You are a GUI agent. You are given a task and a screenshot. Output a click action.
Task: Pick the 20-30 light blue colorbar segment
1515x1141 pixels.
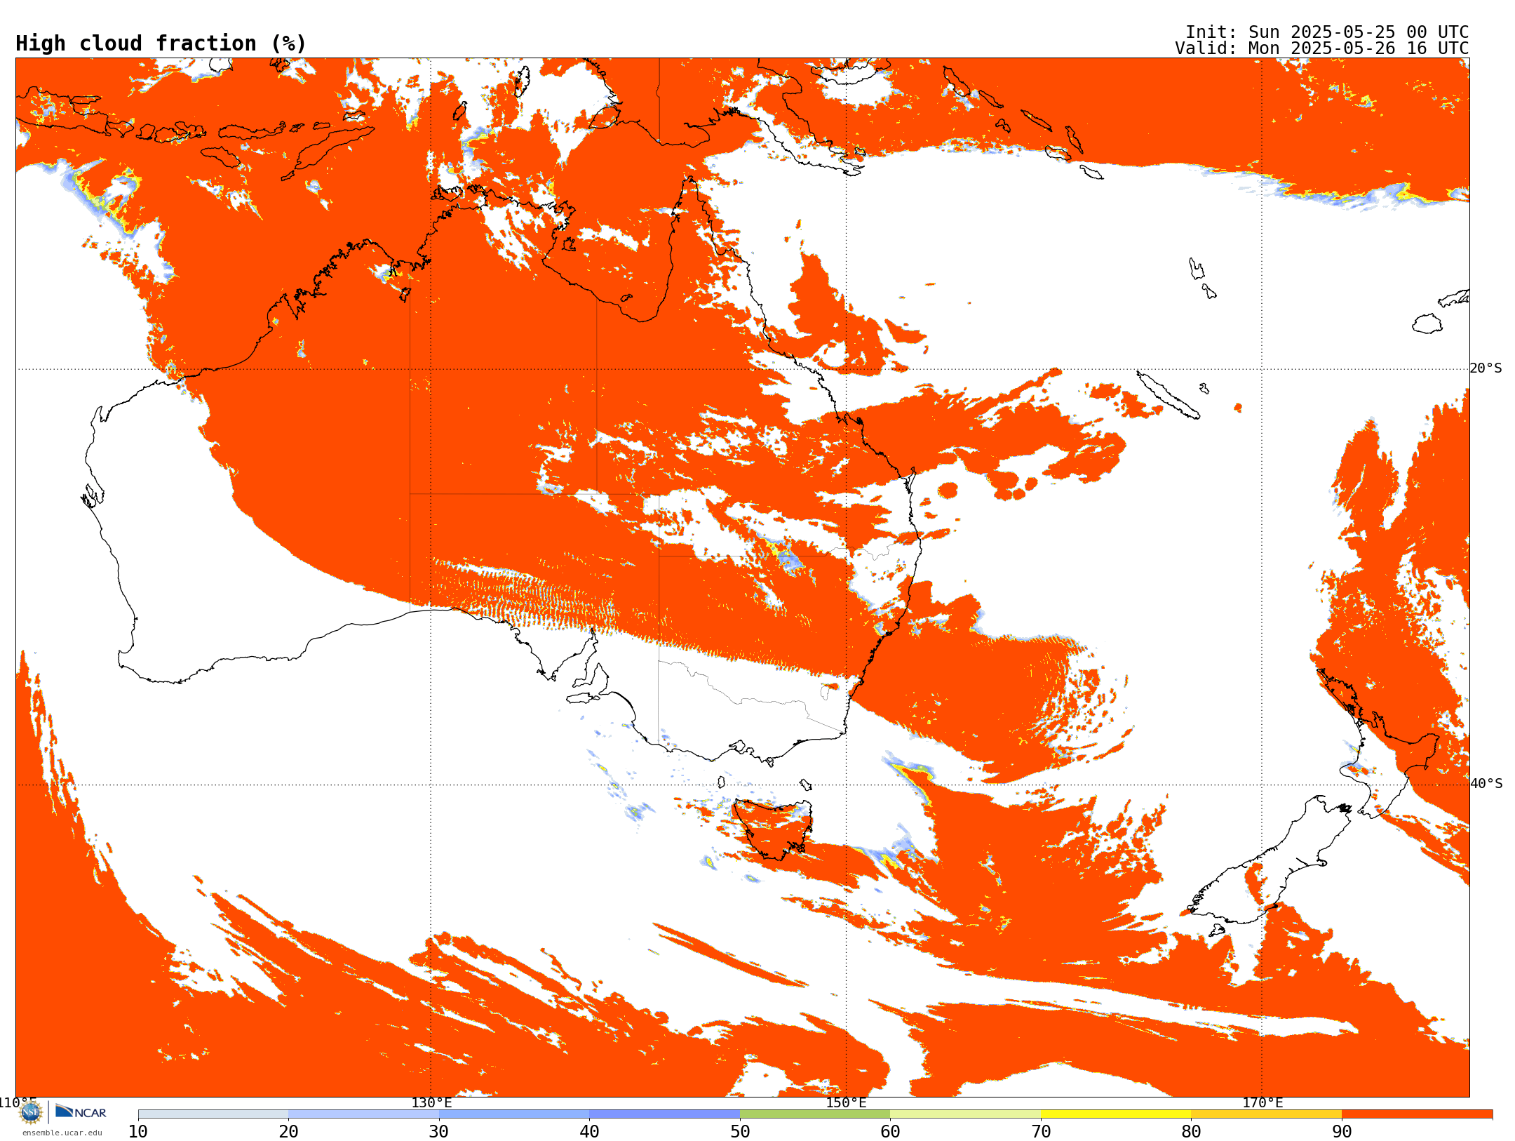363,1114
